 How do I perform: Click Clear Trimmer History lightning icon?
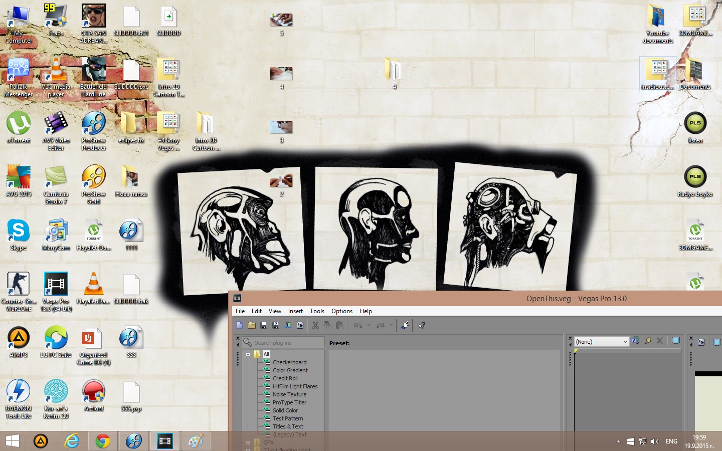[648, 341]
